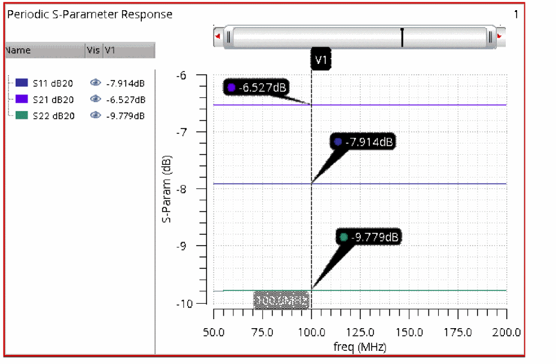Click the left red arrow of zoom scrollbar
Screen dimensions: 556x364
tap(218, 36)
